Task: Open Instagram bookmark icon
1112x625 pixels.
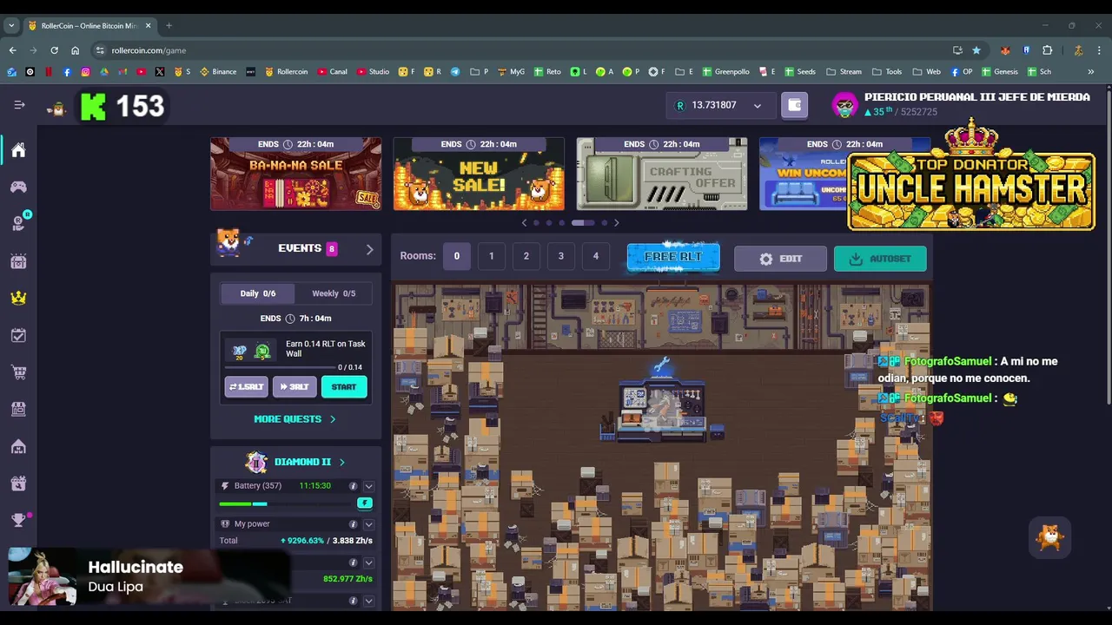Action: tap(85, 72)
